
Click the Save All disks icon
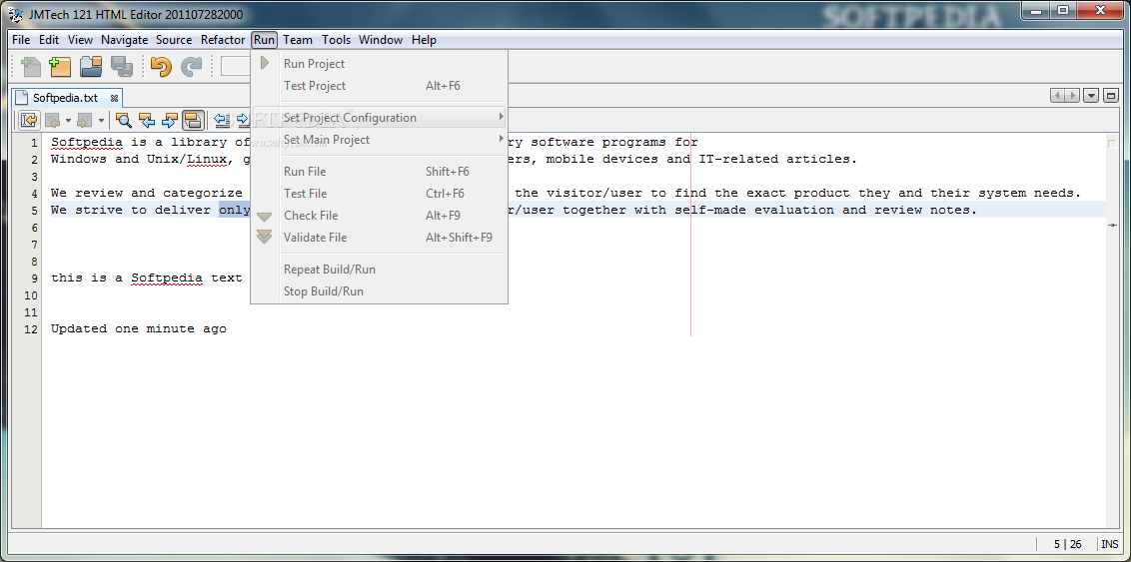click(121, 66)
